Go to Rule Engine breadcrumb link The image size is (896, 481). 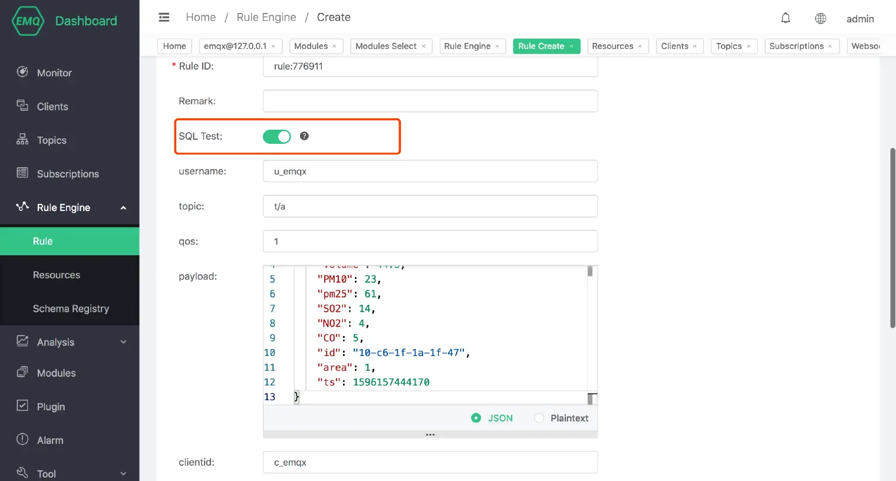tap(266, 17)
